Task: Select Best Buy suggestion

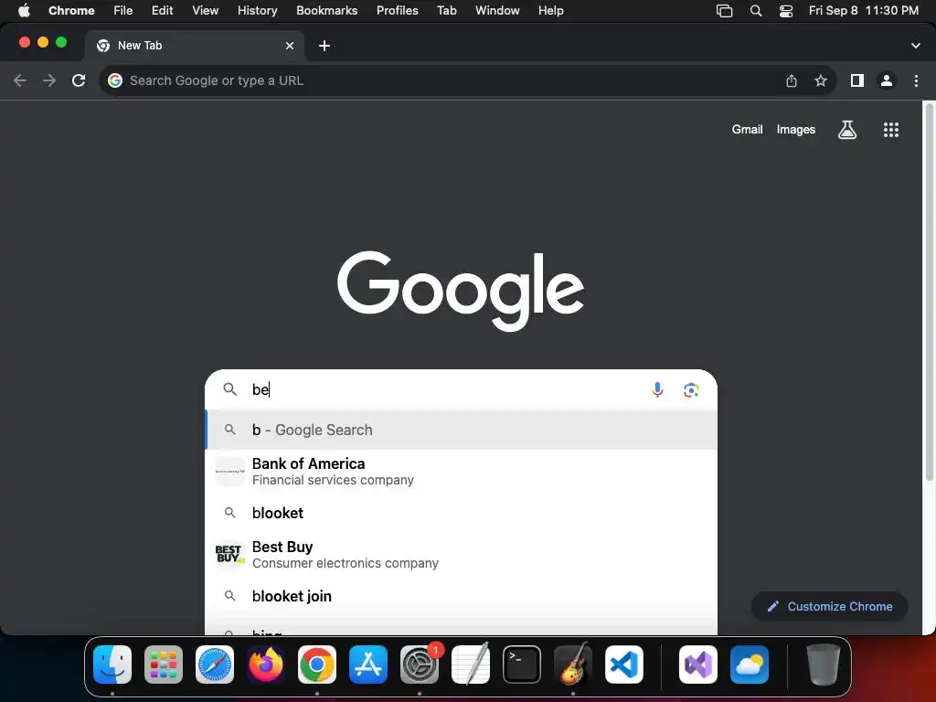Action: 461,555
